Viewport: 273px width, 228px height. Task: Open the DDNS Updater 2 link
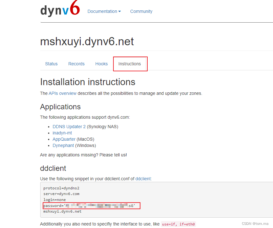click(69, 127)
